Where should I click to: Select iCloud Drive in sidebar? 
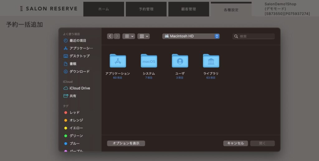79,88
